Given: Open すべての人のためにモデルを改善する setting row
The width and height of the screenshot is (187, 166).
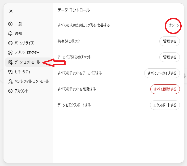Looking at the screenshot, I should click(x=84, y=25).
